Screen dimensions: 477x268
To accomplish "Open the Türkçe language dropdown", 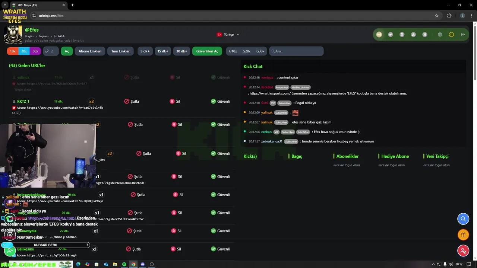I will pos(228,35).
